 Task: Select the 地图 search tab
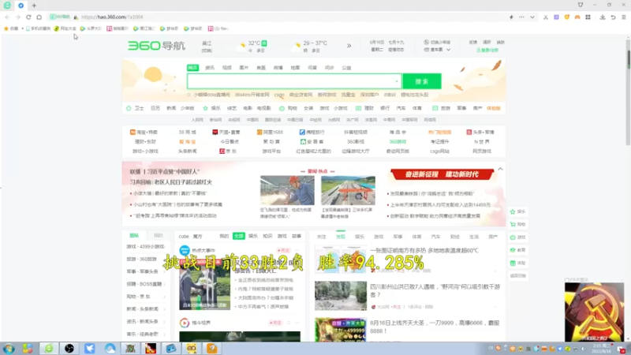click(295, 68)
